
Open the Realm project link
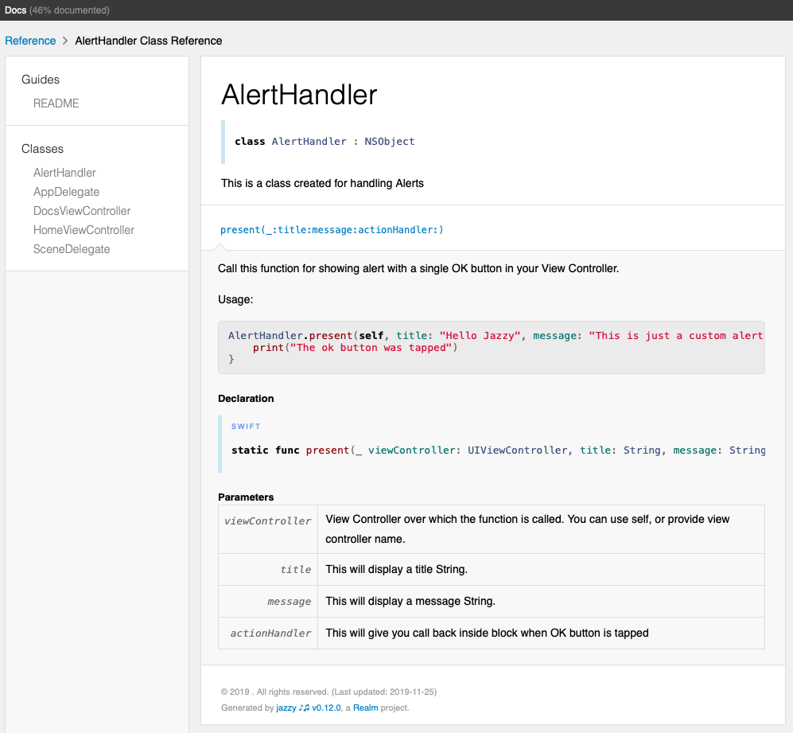pyautogui.click(x=365, y=708)
